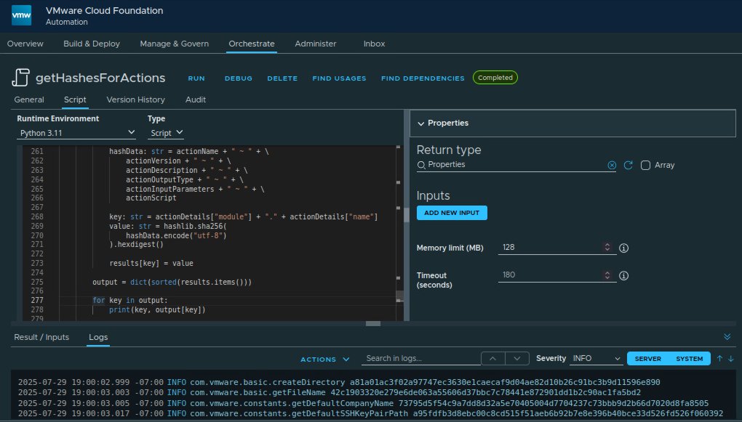Image resolution: width=742 pixels, height=422 pixels.
Task: Click the refresh icon next to Return type
Action: pos(628,165)
